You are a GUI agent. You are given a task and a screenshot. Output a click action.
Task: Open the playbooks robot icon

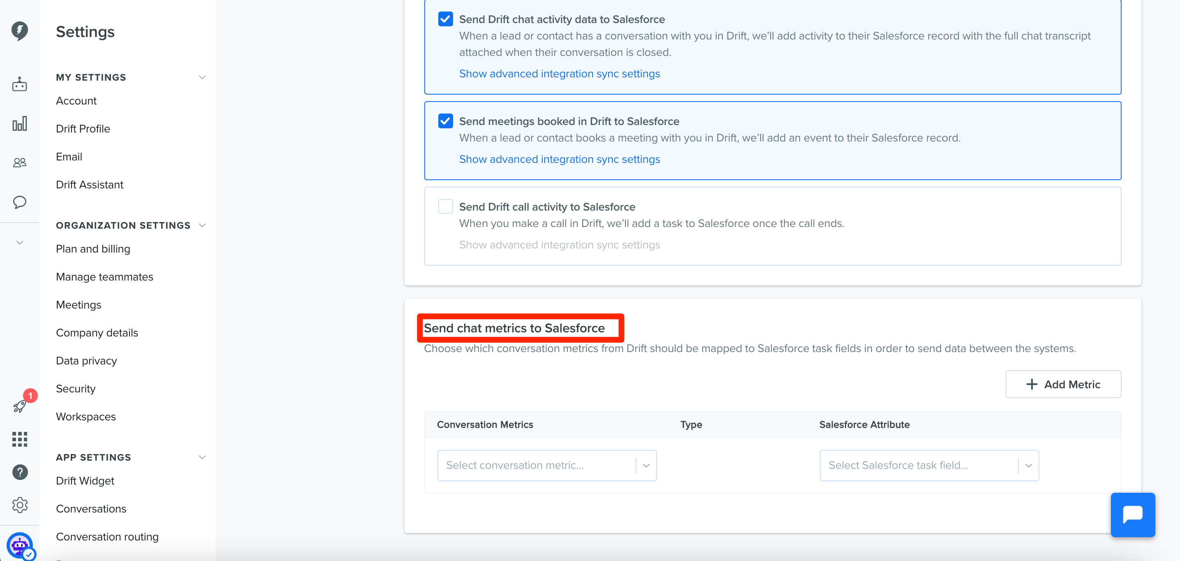coord(19,84)
